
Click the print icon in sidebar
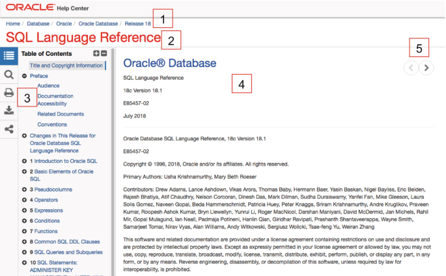pos(8,93)
